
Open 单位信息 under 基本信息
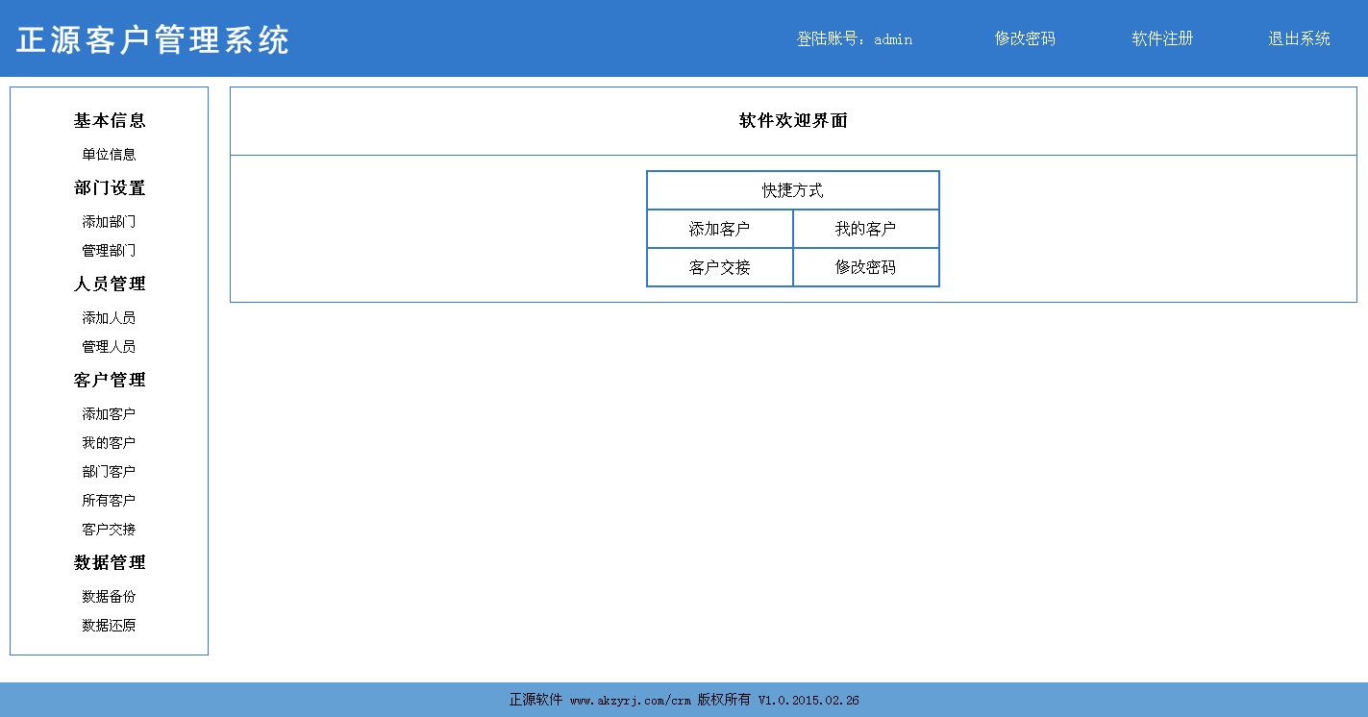(x=109, y=154)
